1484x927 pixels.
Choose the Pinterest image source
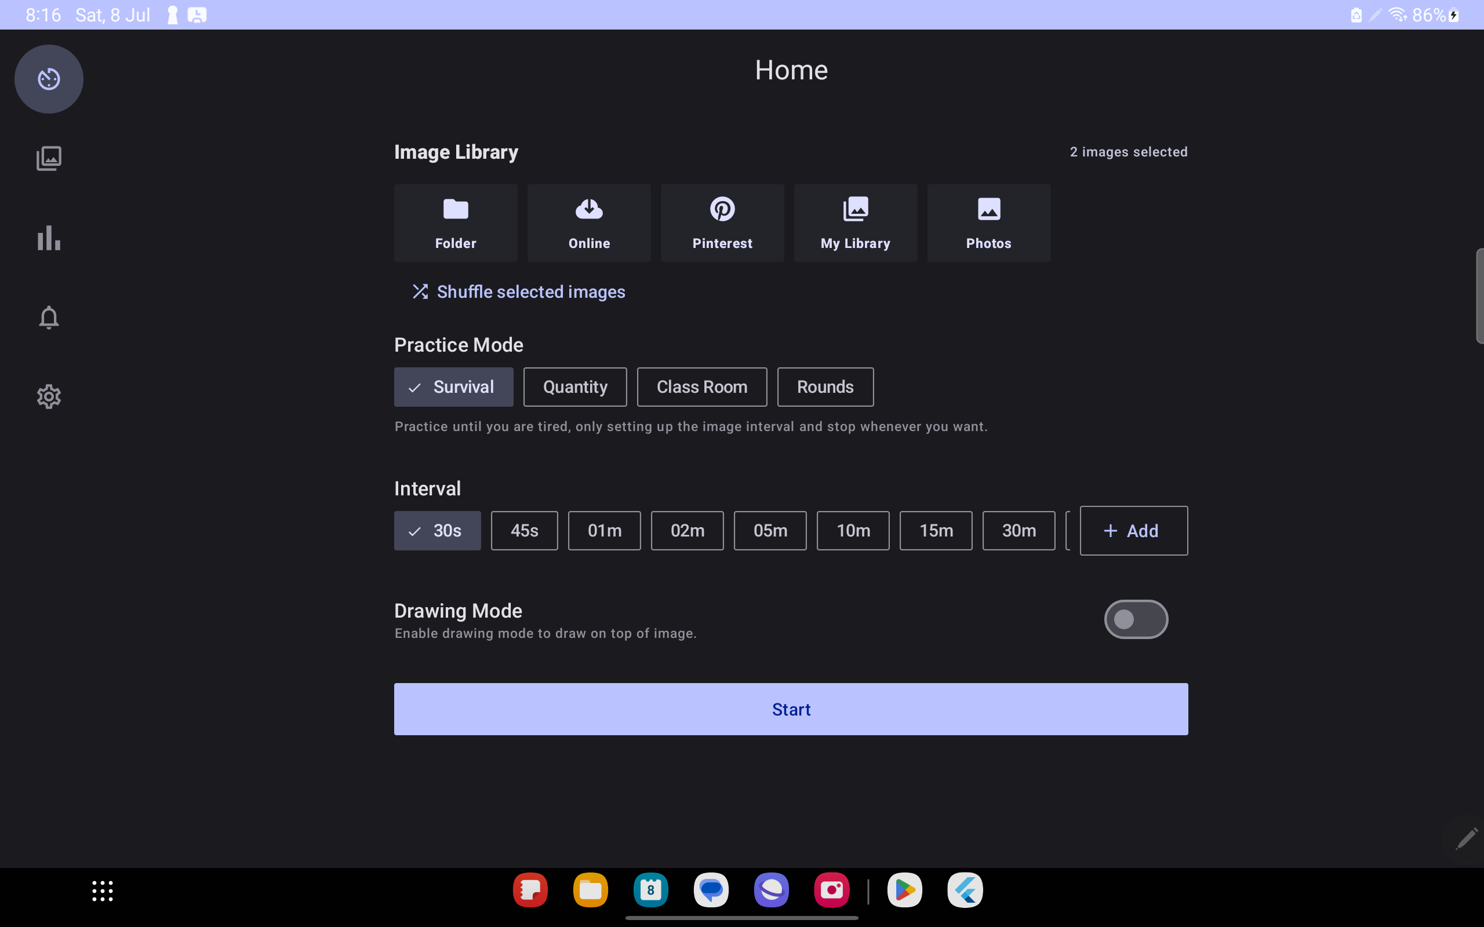(x=722, y=223)
